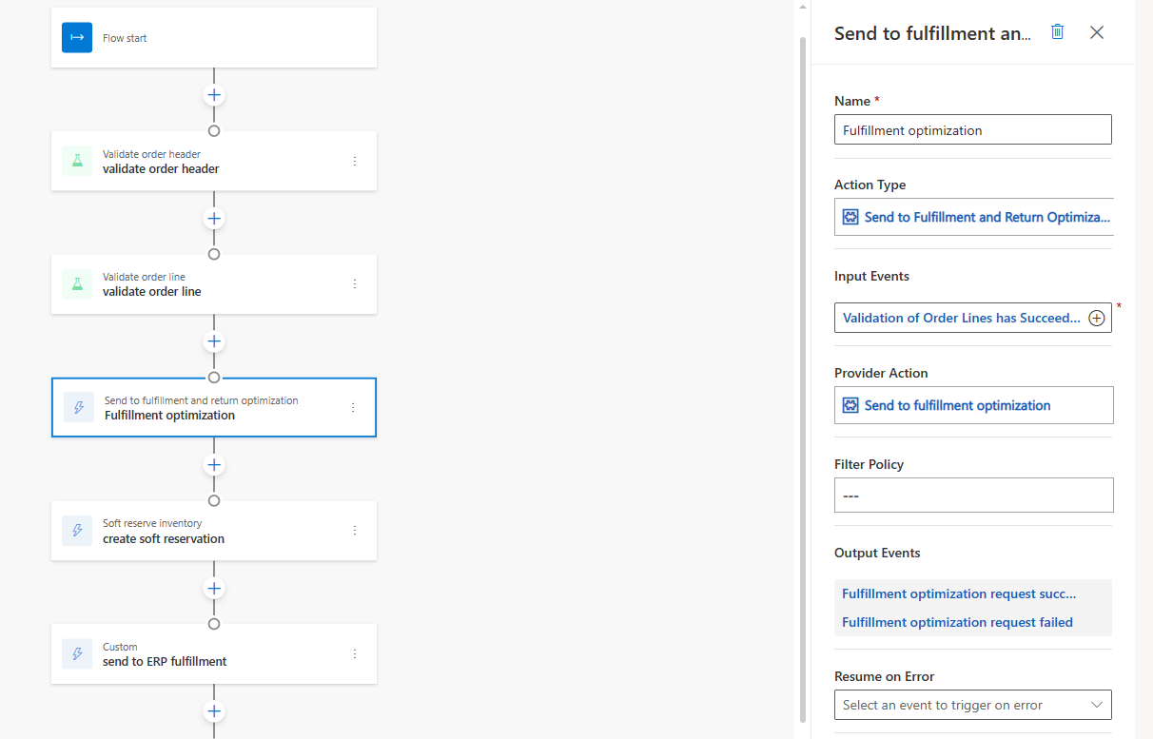Click the Output Events label

(x=877, y=553)
